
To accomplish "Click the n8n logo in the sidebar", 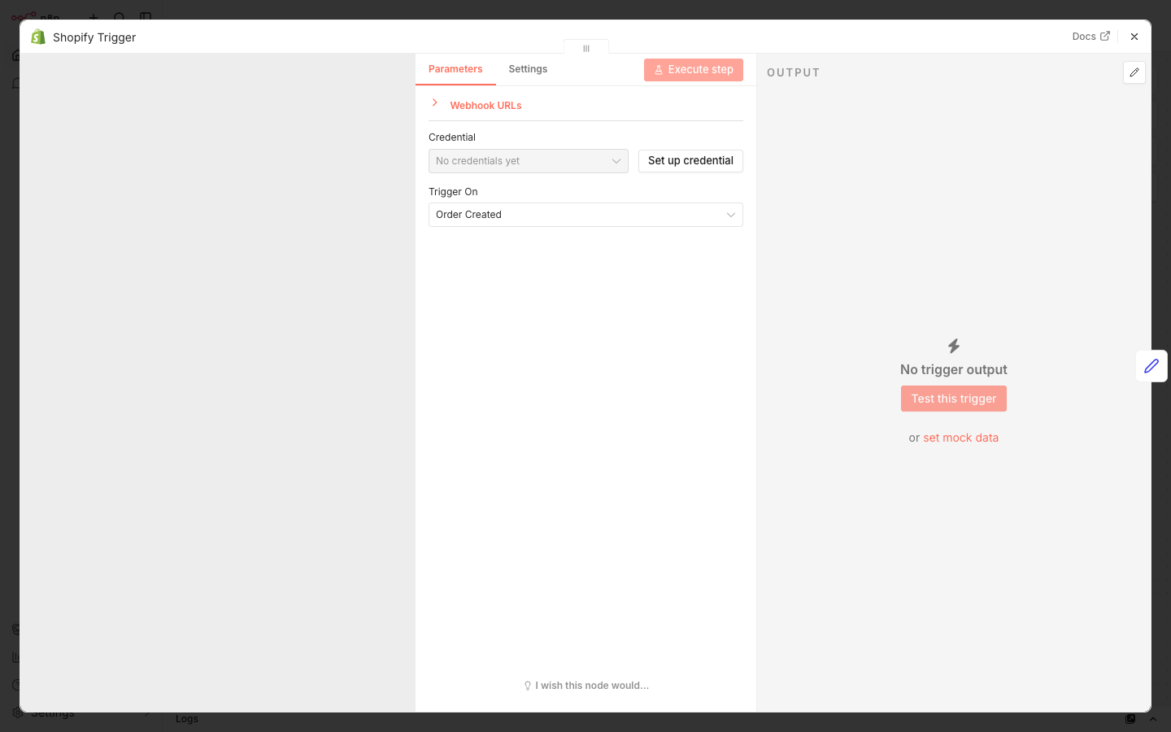I will (x=24, y=17).
